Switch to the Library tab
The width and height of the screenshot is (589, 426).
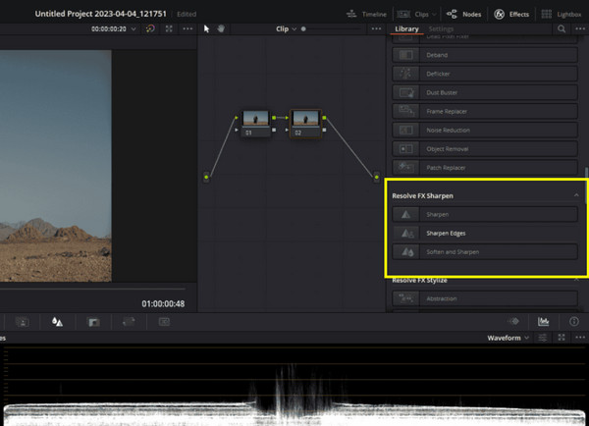pos(406,28)
